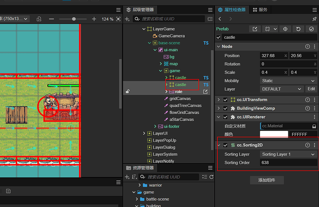This screenshot has width=319, height=207.
Task: Click the apply prefab checkmark icon
Action: click(311, 29)
